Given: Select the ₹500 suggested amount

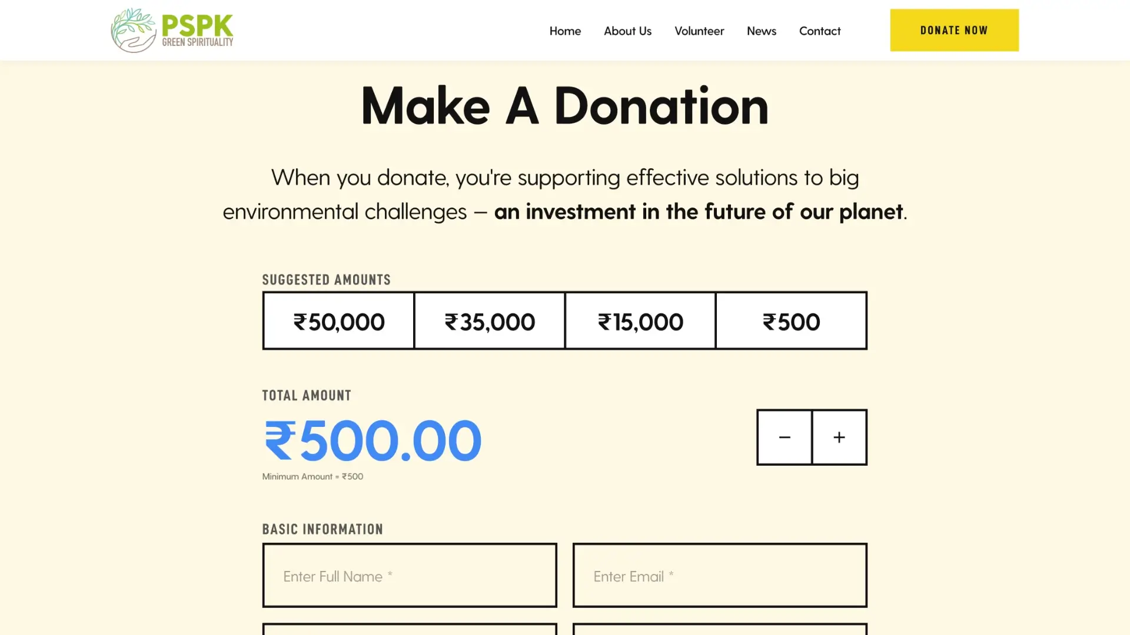Looking at the screenshot, I should coord(791,321).
